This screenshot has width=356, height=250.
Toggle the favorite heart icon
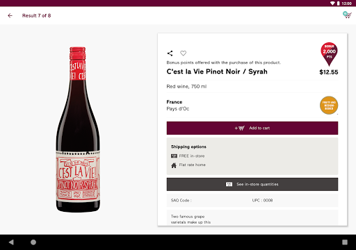pos(183,53)
